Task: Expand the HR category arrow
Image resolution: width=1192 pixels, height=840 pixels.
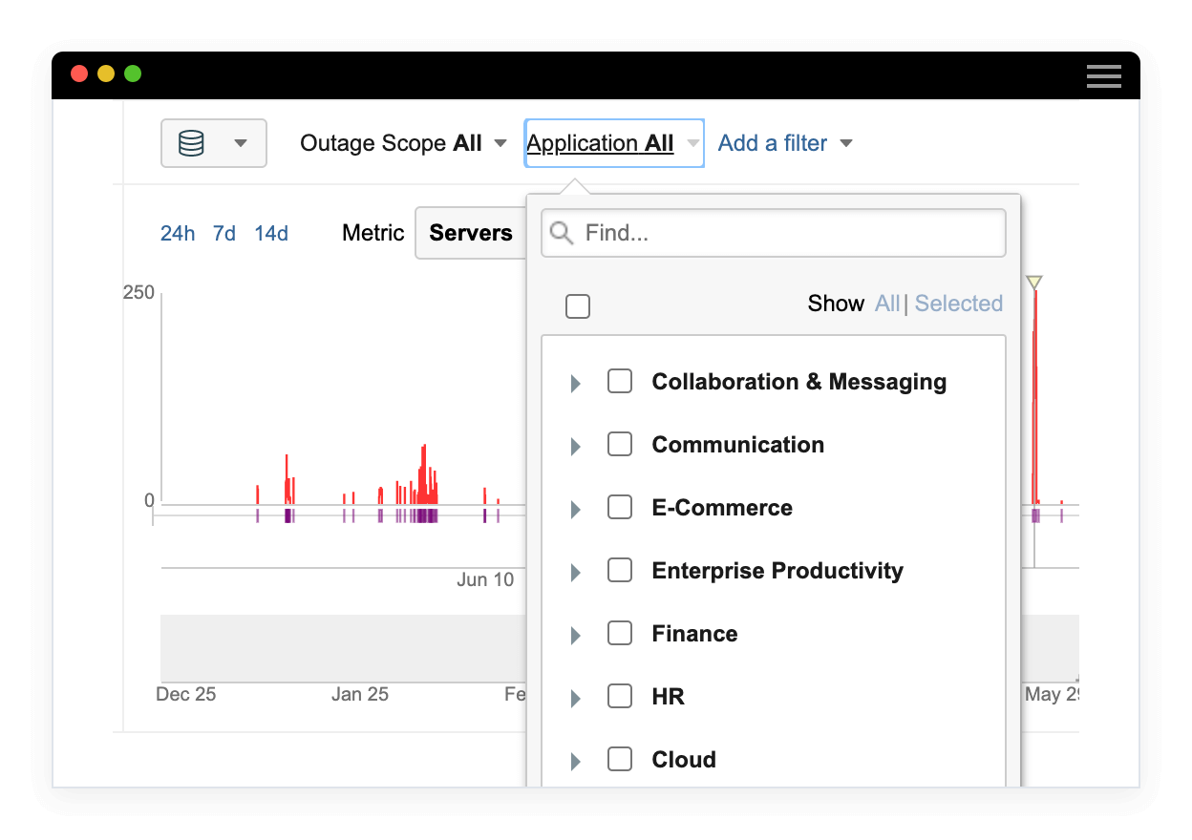Action: coord(575,698)
